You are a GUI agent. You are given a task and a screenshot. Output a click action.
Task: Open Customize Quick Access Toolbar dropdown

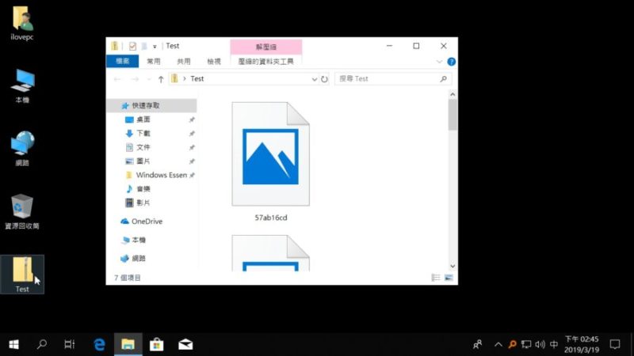tap(155, 47)
